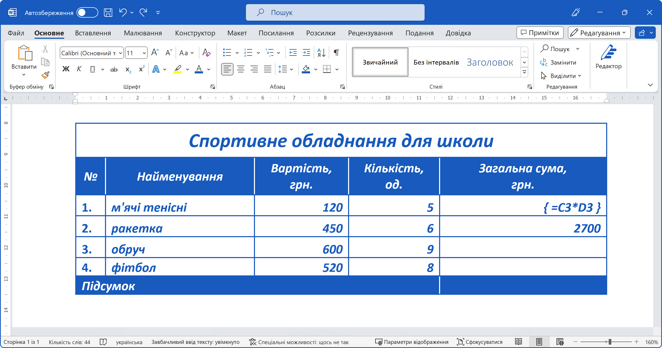Click the sort (Я↓) icon
This screenshot has height=348, width=662.
(x=321, y=52)
